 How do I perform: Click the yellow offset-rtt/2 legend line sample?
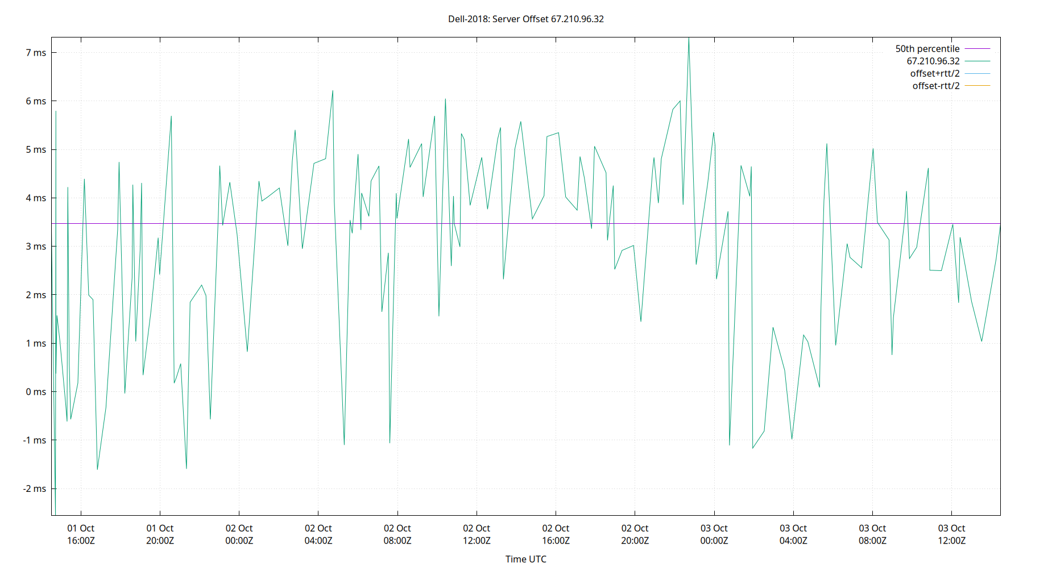pos(978,86)
